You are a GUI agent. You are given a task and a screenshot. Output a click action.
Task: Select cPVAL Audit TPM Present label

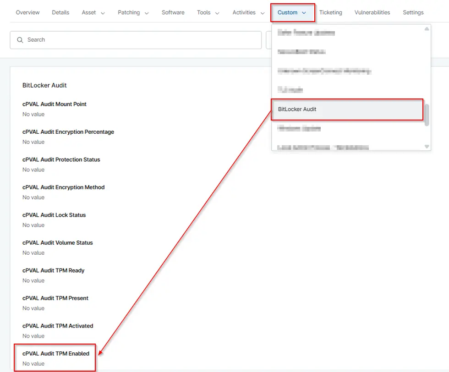pos(55,298)
